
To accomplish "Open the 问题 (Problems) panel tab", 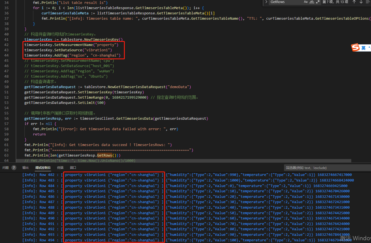I will (6, 168).
